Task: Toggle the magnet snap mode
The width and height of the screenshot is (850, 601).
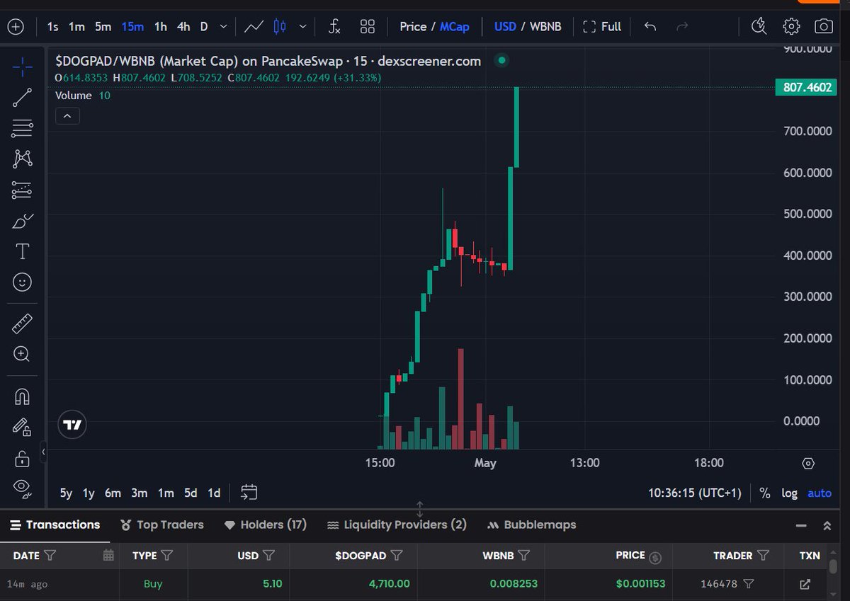Action: point(22,396)
